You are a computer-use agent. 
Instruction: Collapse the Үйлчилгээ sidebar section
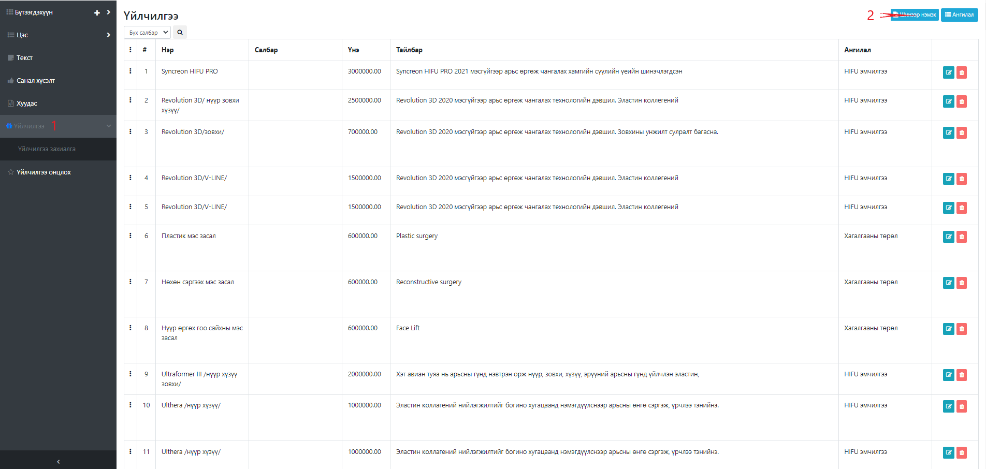pyautogui.click(x=109, y=126)
